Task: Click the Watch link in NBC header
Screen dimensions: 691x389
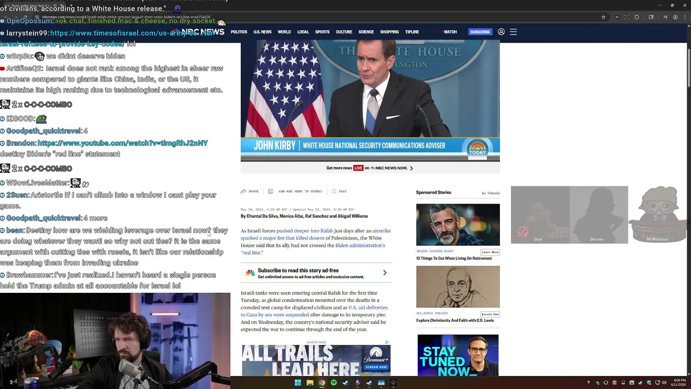Action: tap(450, 32)
